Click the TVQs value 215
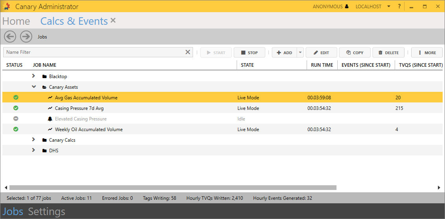The width and height of the screenshot is (445, 219). pos(399,108)
